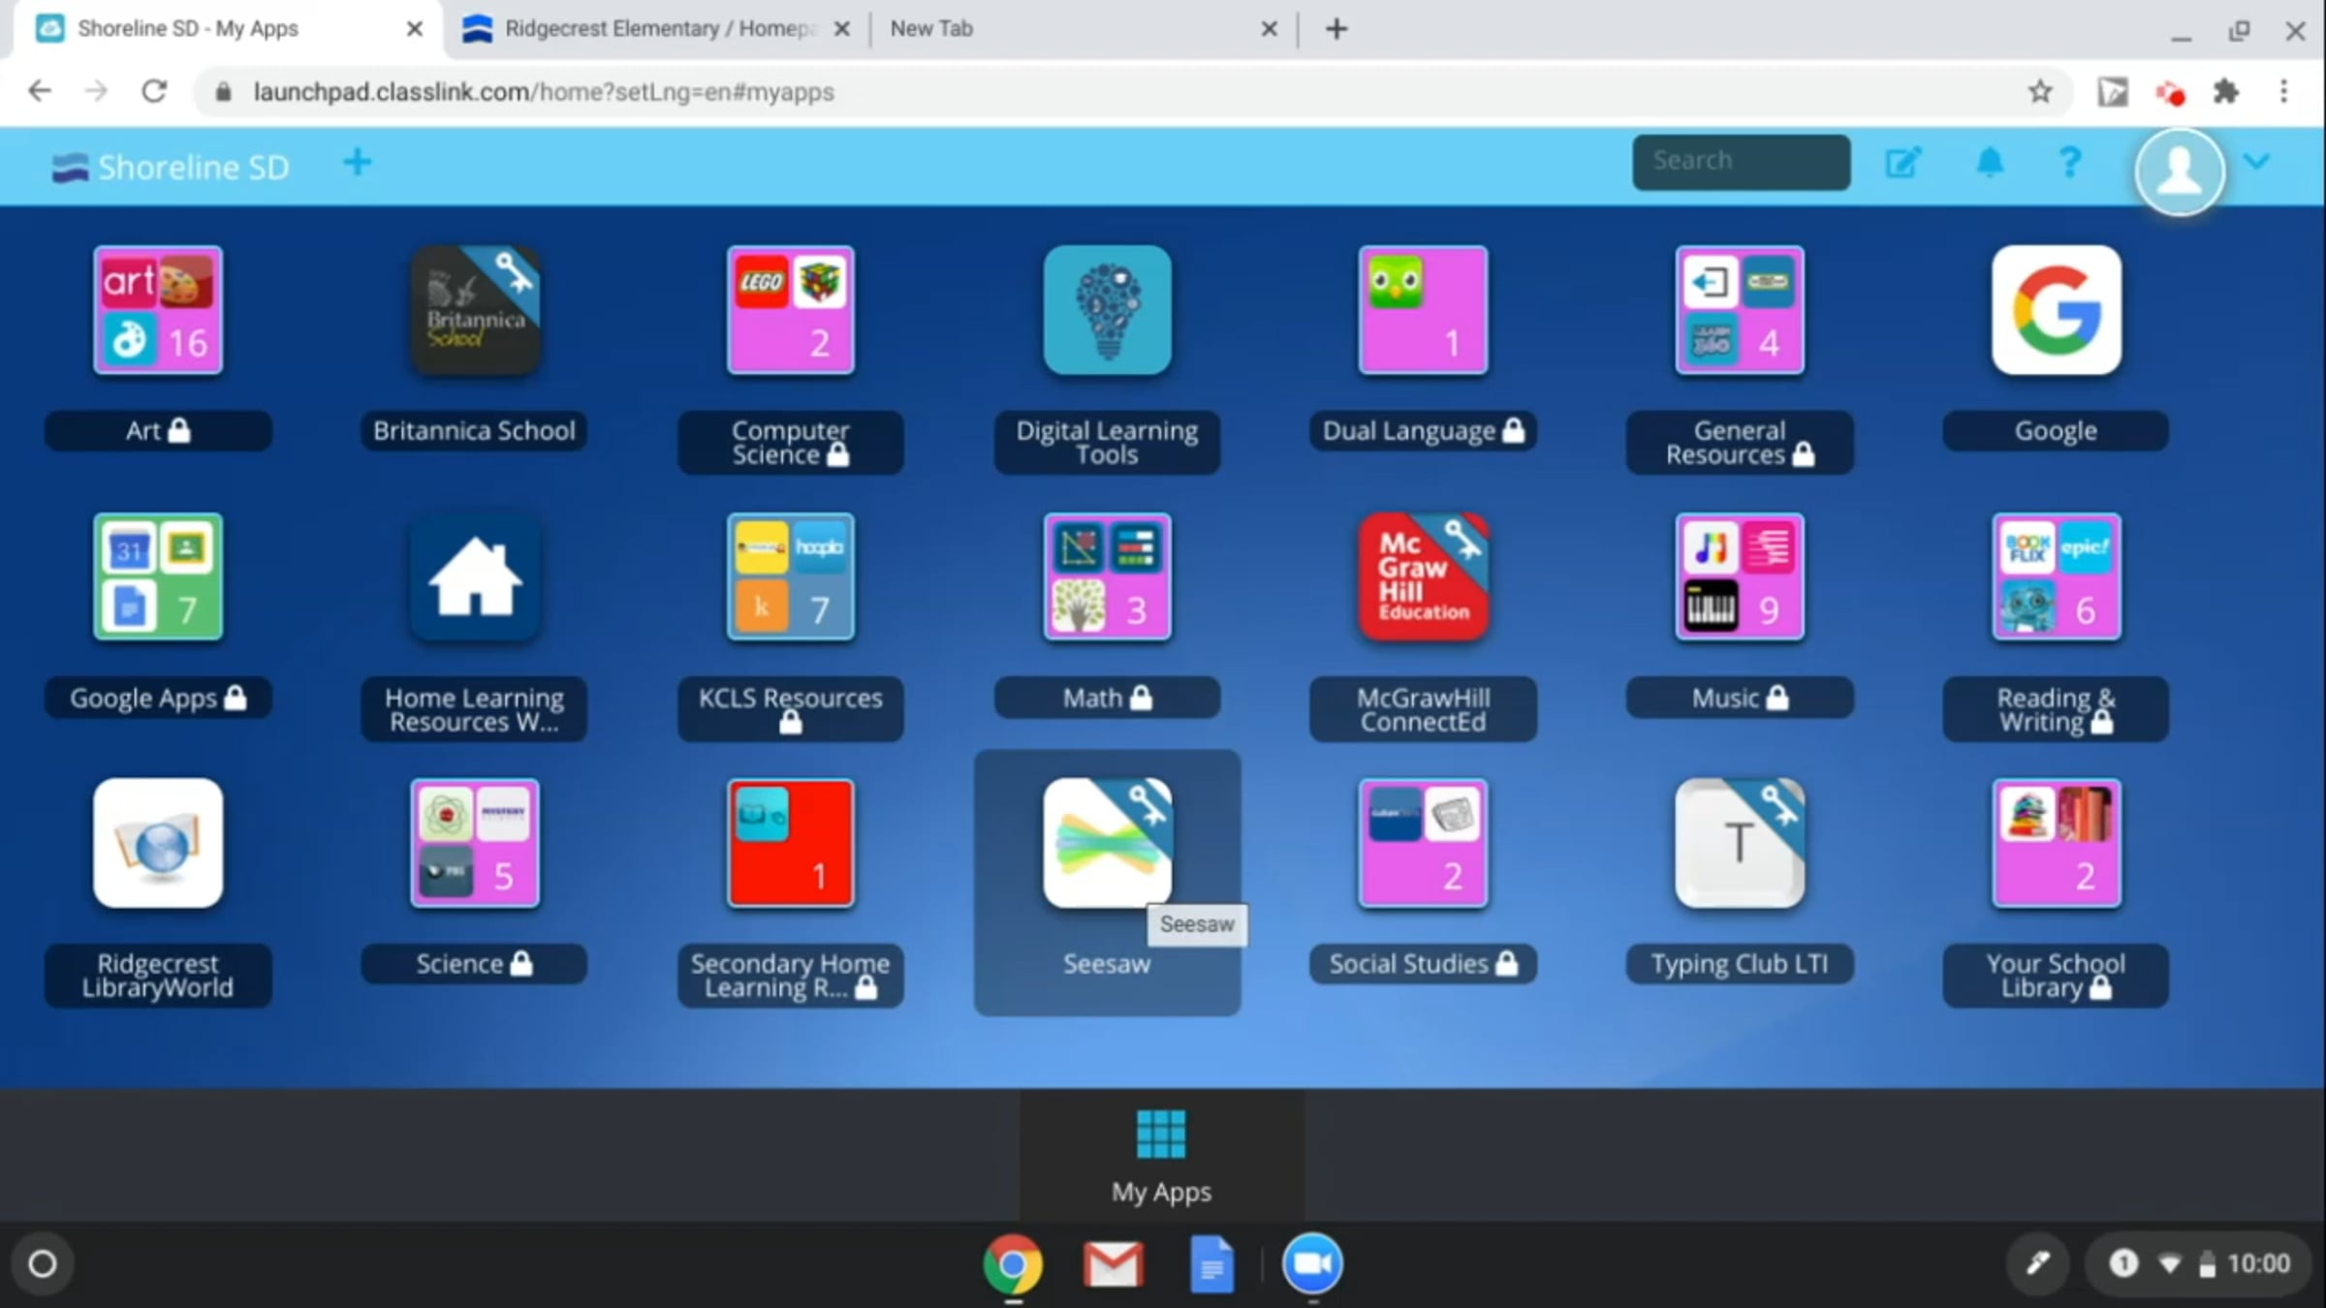Open Your School Library folder
Image resolution: width=2326 pixels, height=1308 pixels.
click(x=2056, y=843)
